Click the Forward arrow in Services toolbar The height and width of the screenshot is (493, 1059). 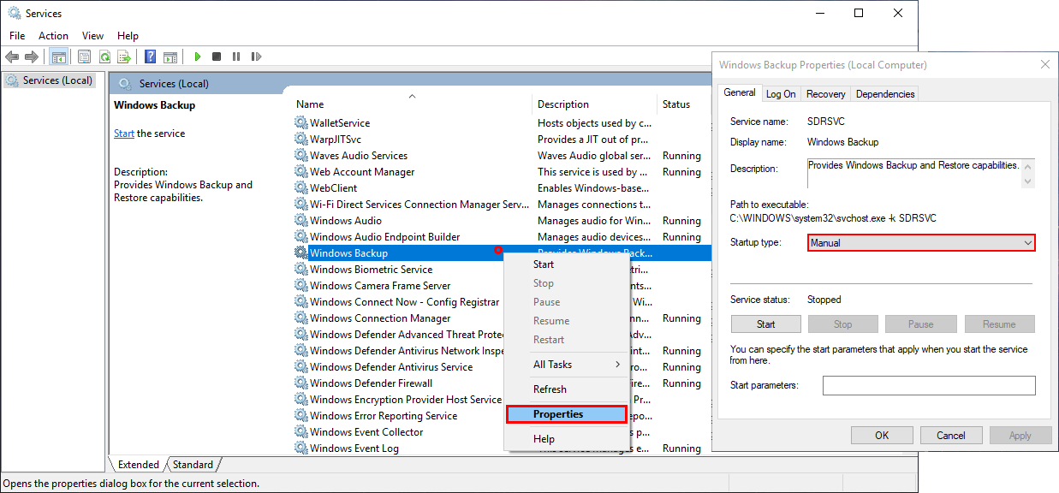tap(32, 56)
